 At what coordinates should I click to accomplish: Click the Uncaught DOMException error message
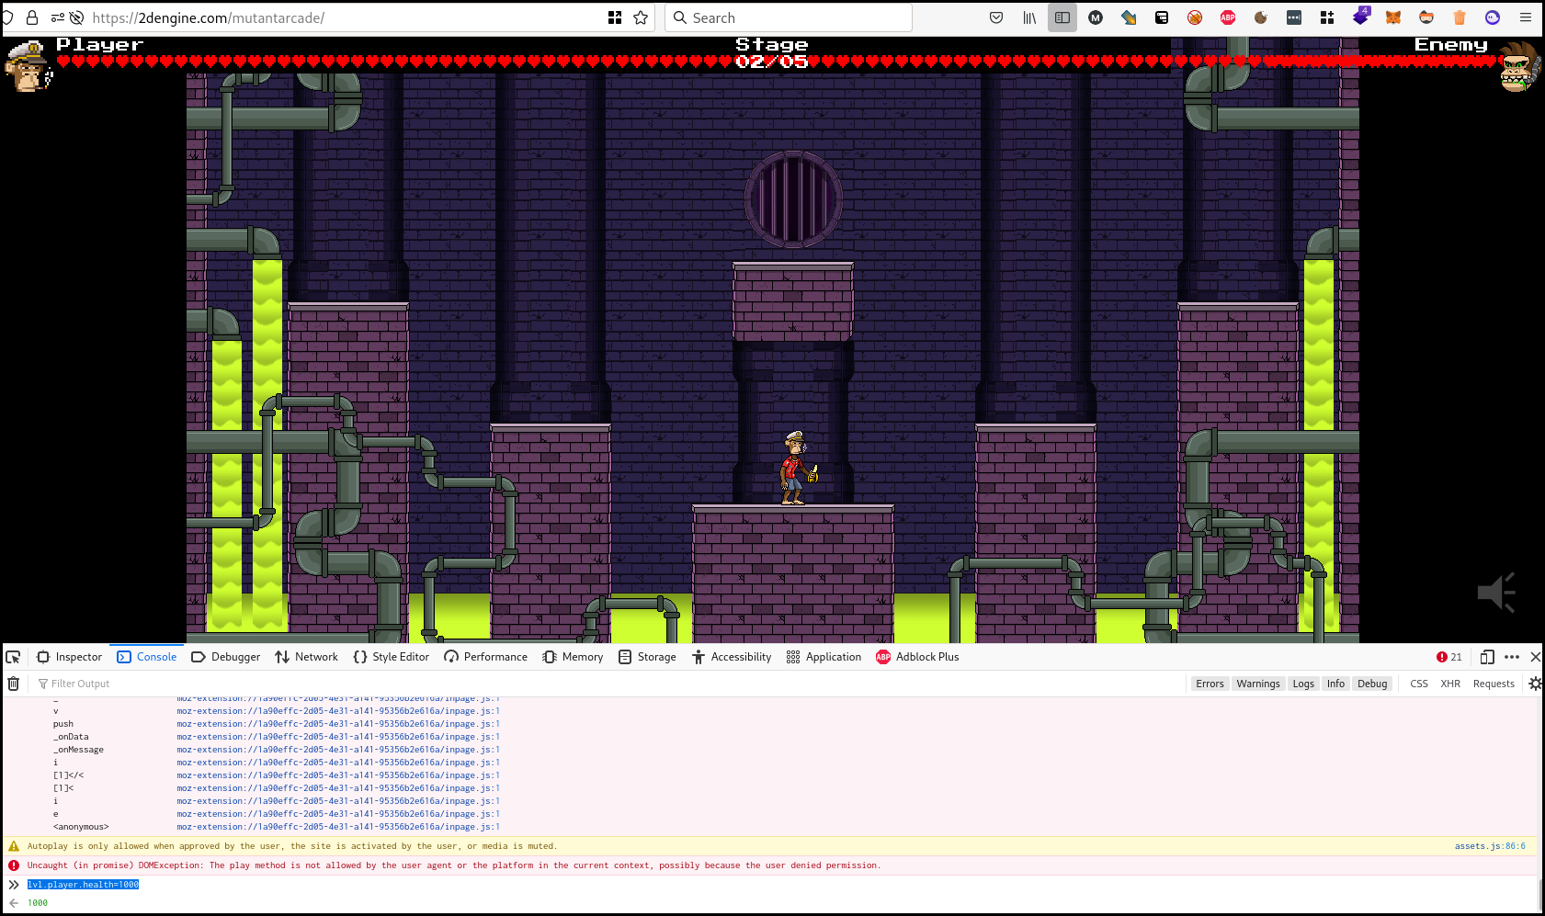pyautogui.click(x=454, y=865)
